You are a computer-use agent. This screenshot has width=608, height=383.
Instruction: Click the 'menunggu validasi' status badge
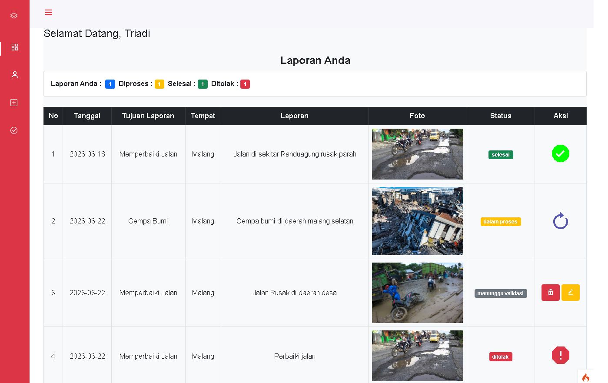coord(500,293)
